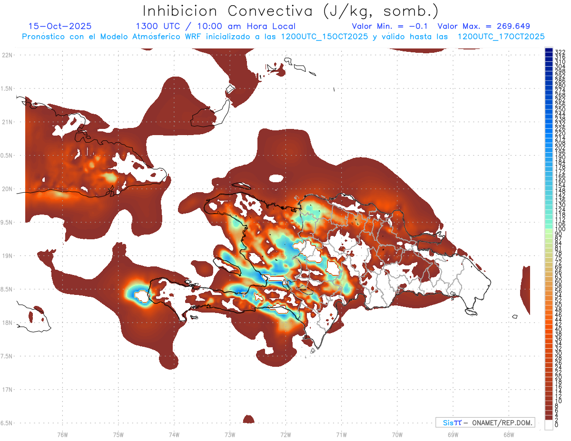Click the '75W' longitude label
This screenshot has width=571, height=441.
pos(118,434)
